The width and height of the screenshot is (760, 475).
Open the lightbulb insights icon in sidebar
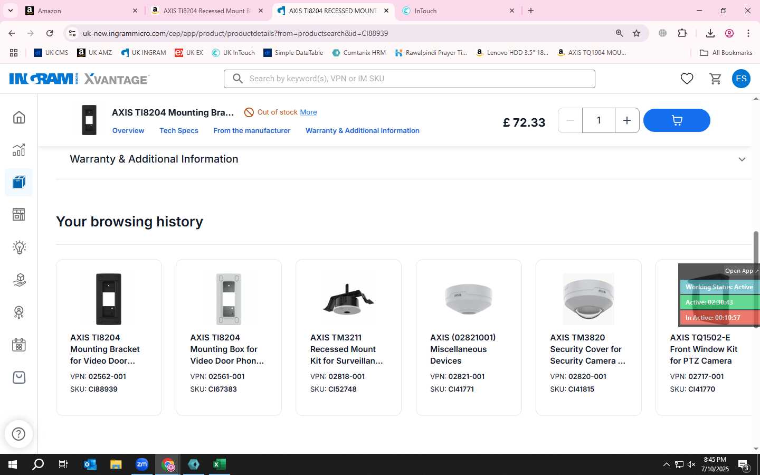coord(19,247)
